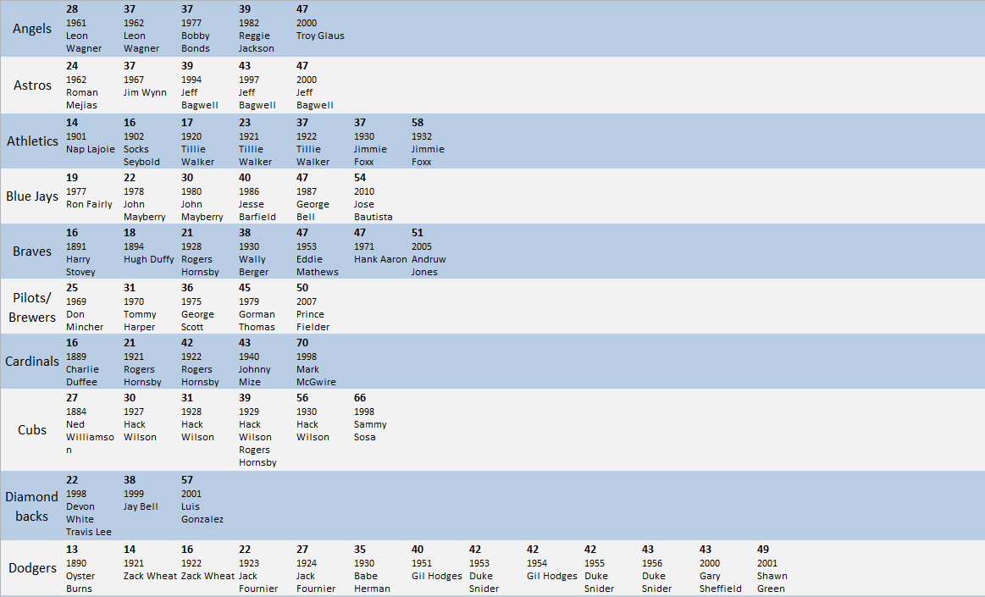Select the 1979 Gorman Thomas cell
Screen dimensions: 985x597
pyautogui.click(x=257, y=307)
